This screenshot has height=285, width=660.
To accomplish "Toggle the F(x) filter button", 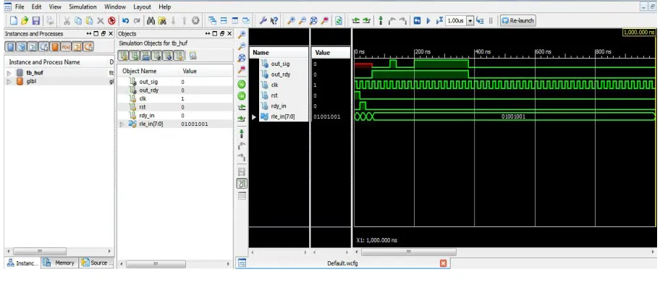I will (66, 47).
